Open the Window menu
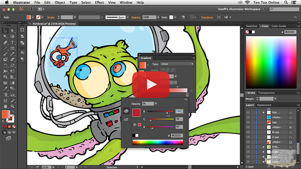Viewport: 301px width, 169px height. tap(126, 2)
